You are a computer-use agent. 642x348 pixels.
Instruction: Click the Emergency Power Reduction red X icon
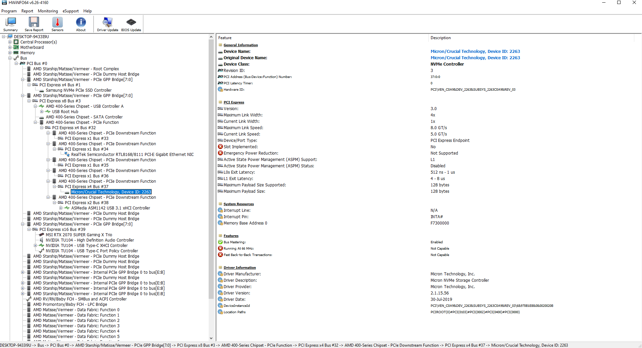[x=220, y=153]
